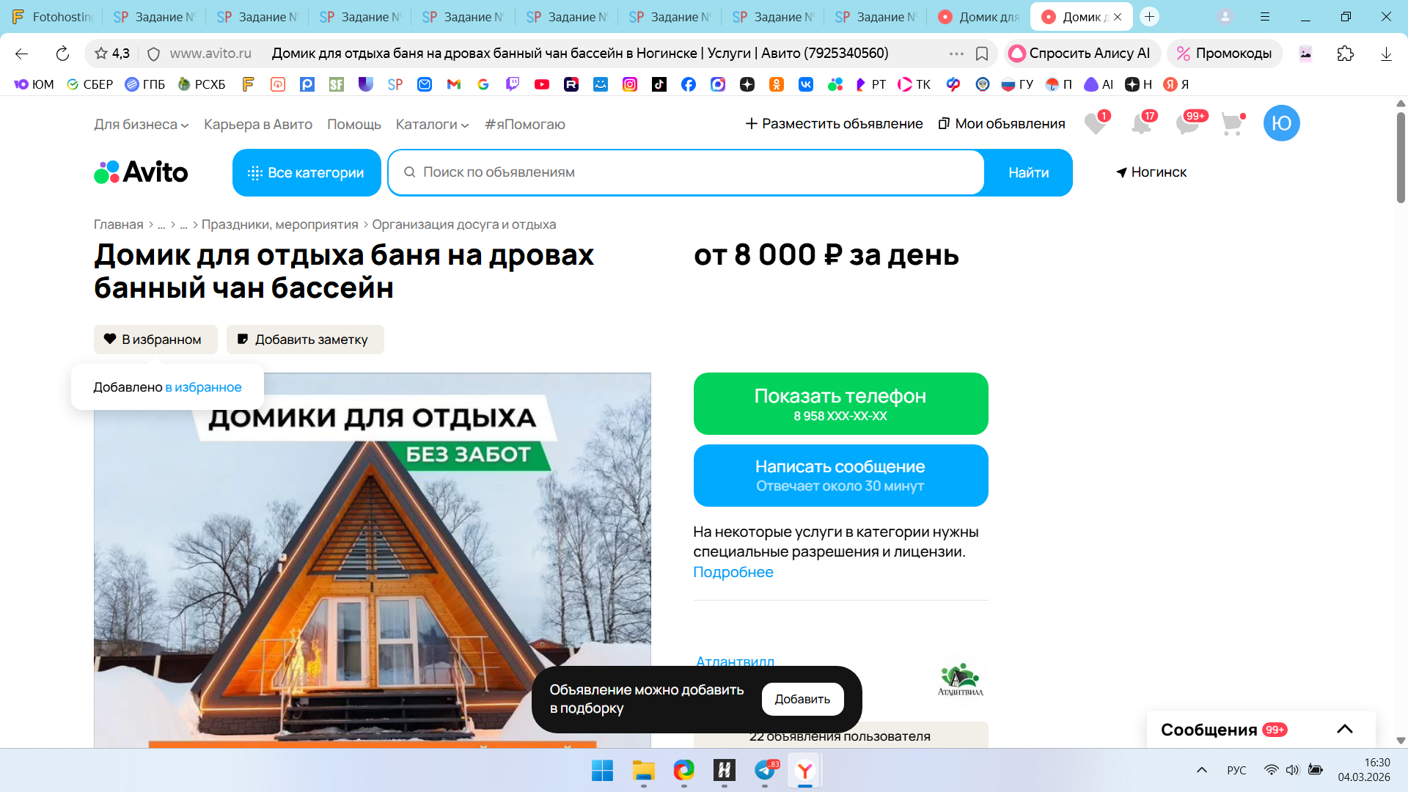
Task: Open the YouTube bookmark in bookmarks bar
Action: click(542, 84)
